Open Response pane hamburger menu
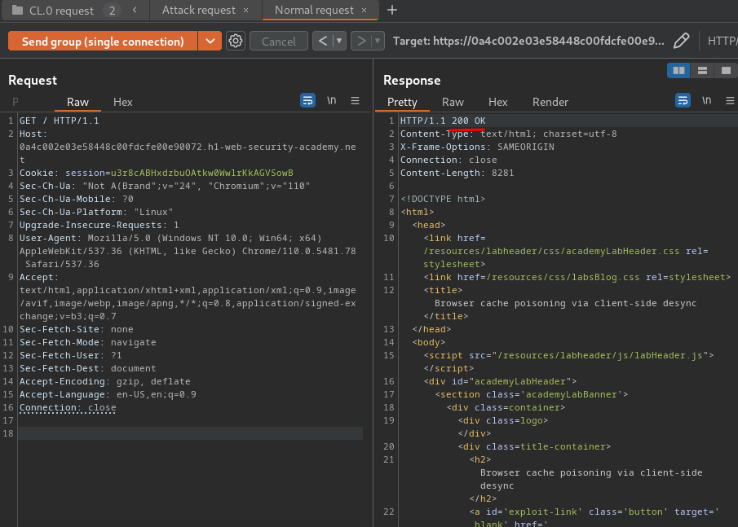Image resolution: width=738 pixels, height=527 pixels. (x=730, y=100)
